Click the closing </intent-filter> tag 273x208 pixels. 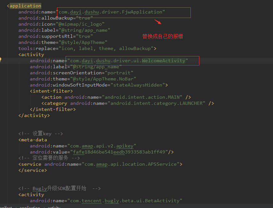point(53,110)
